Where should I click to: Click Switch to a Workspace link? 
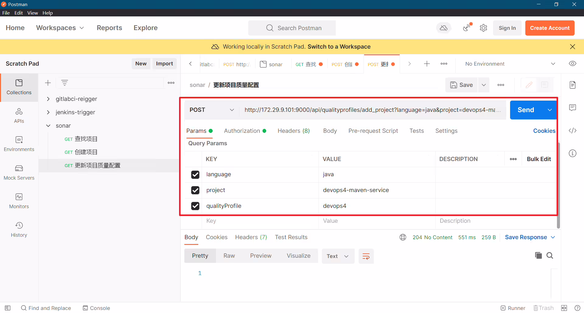coord(339,47)
